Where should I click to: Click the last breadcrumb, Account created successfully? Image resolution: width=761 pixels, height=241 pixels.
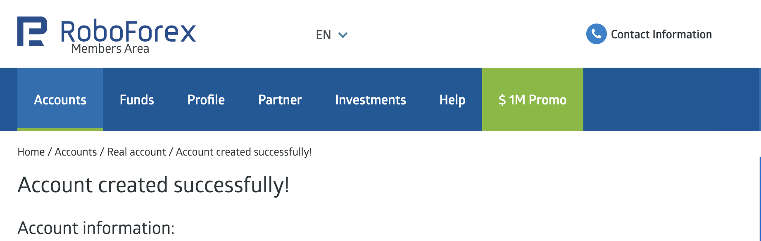point(244,152)
